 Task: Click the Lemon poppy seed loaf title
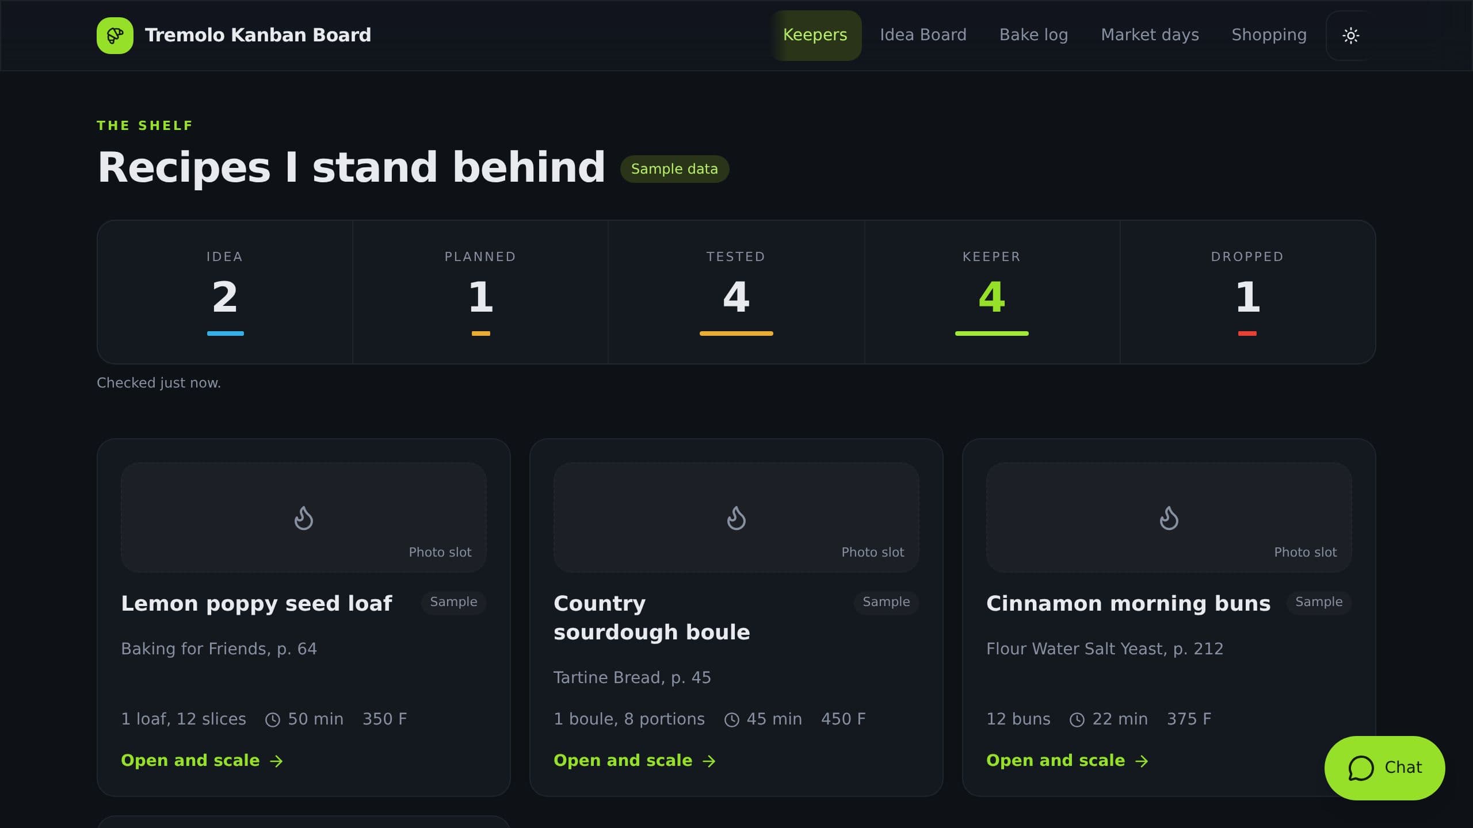click(257, 604)
